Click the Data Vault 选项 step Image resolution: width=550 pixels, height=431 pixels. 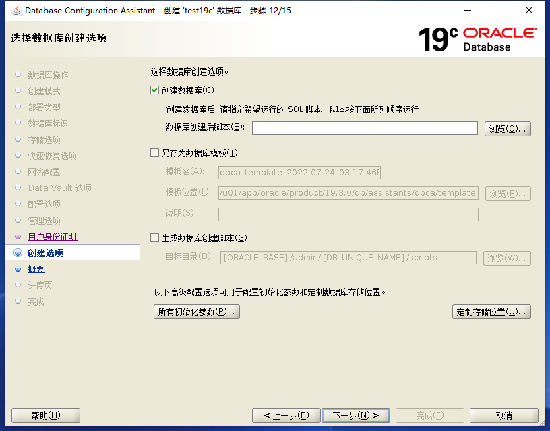60,188
